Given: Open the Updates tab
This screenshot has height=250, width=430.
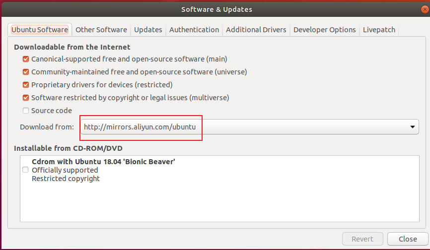Looking at the screenshot, I should (x=148, y=30).
